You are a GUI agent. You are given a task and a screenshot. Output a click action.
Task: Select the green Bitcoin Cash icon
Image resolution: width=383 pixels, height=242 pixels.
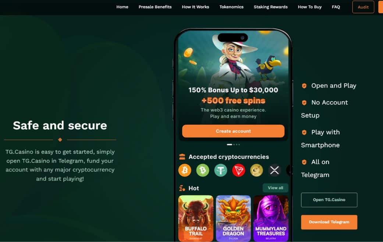(203, 170)
